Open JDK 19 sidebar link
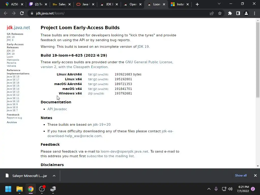This screenshot has width=260, height=195. coord(11,54)
